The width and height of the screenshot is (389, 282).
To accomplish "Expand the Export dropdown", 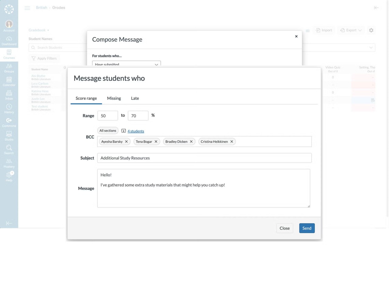I will [x=351, y=30].
